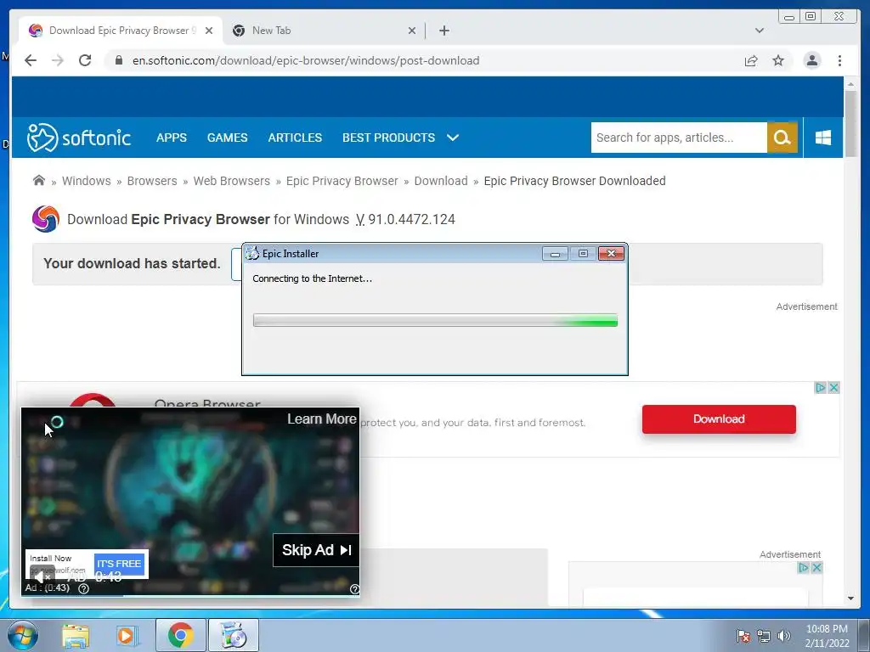This screenshot has height=652, width=870.
Task: Click the Chrome taskbar icon
Action: (x=180, y=635)
